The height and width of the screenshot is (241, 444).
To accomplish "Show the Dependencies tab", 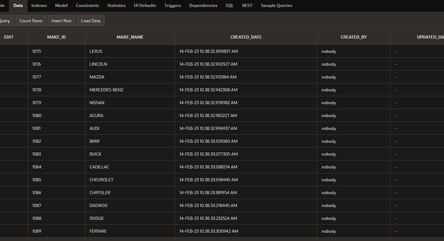I will click(203, 6).
